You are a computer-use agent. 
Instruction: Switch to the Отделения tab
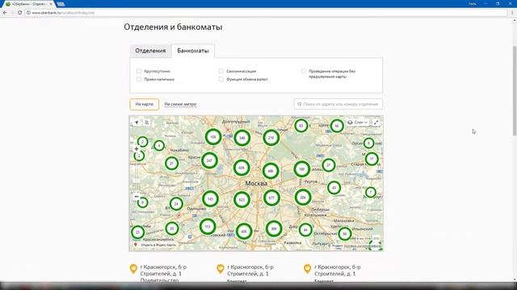pyautogui.click(x=150, y=51)
